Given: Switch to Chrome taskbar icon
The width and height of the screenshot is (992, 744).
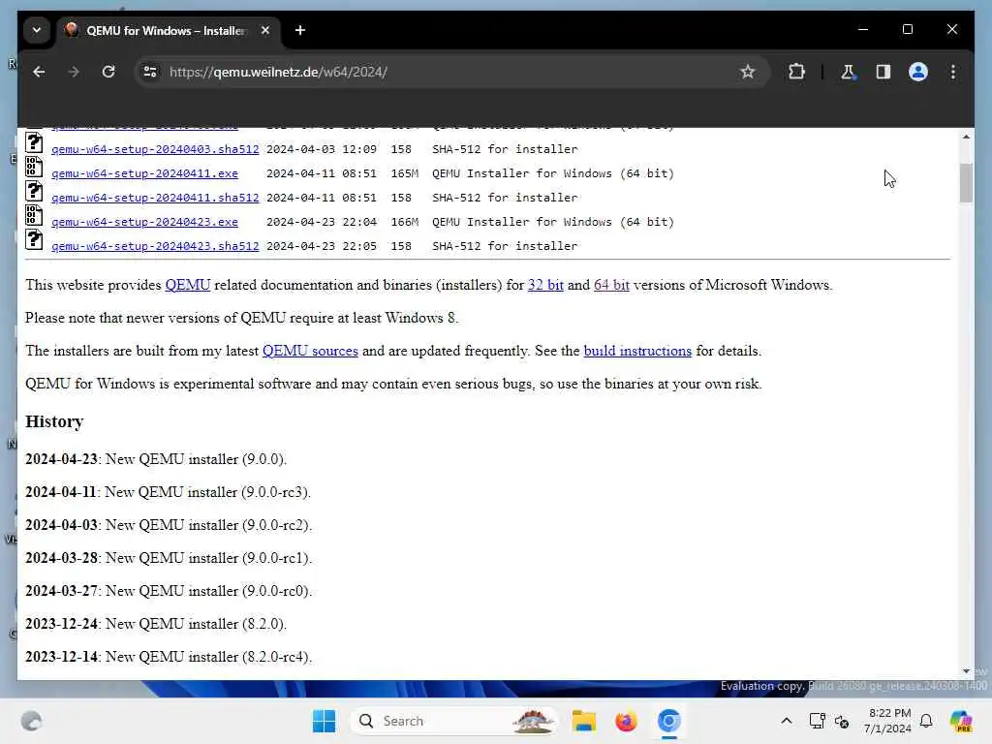Looking at the screenshot, I should tap(668, 721).
